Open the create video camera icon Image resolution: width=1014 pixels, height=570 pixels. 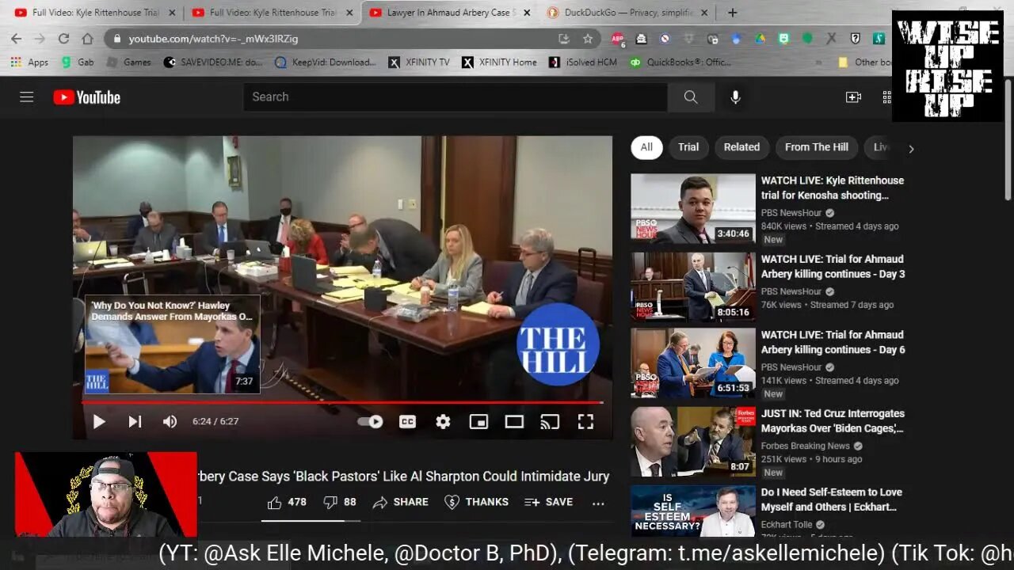click(x=853, y=97)
